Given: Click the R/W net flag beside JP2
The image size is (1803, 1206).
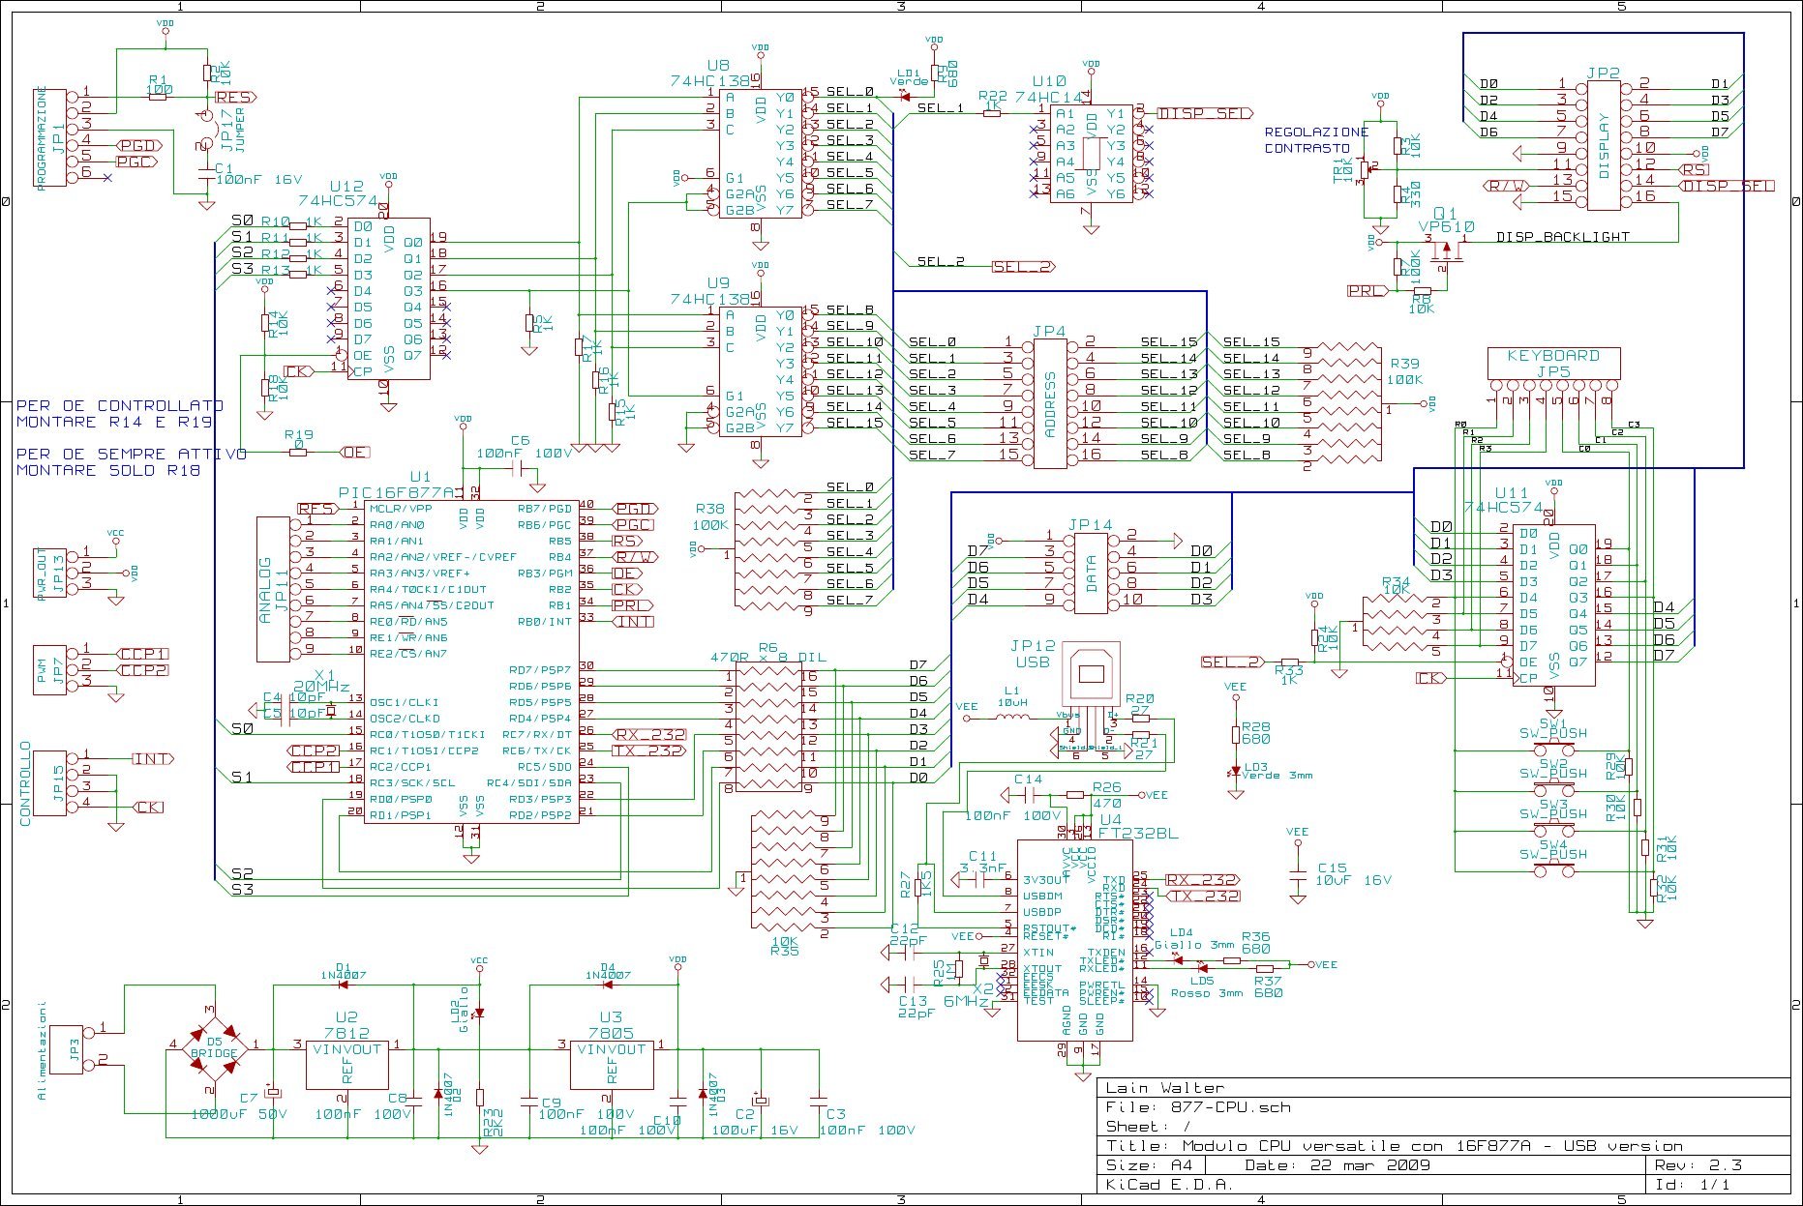Looking at the screenshot, I should click(1506, 186).
